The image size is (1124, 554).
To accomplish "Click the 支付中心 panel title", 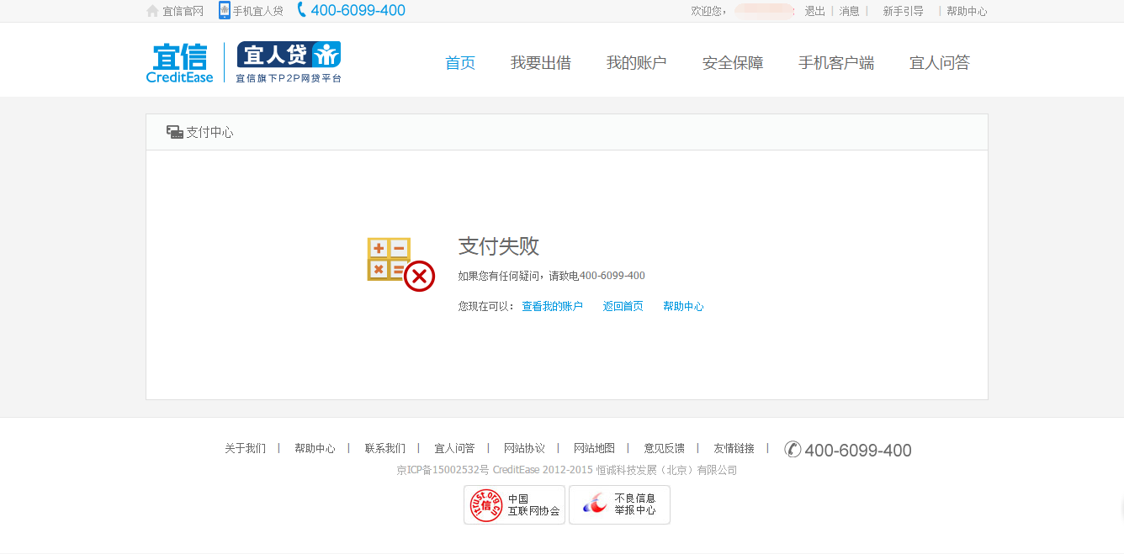I will coord(209,132).
